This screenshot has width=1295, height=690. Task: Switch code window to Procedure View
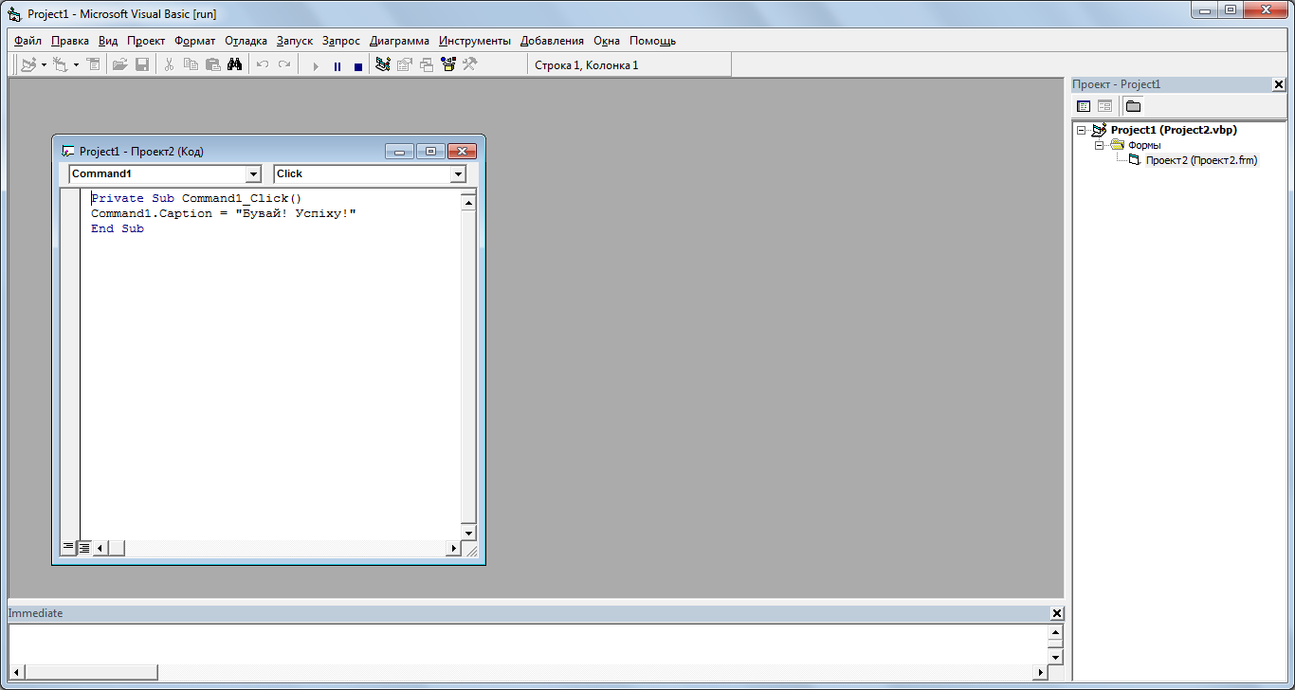click(x=67, y=548)
